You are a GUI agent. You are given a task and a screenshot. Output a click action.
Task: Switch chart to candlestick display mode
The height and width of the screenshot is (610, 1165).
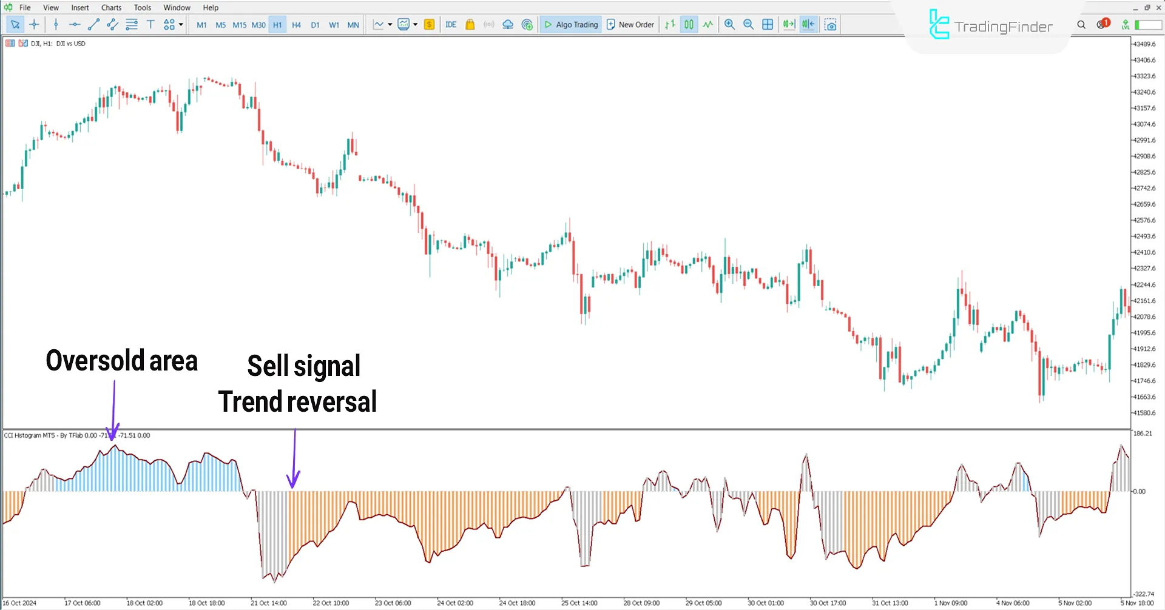point(689,24)
